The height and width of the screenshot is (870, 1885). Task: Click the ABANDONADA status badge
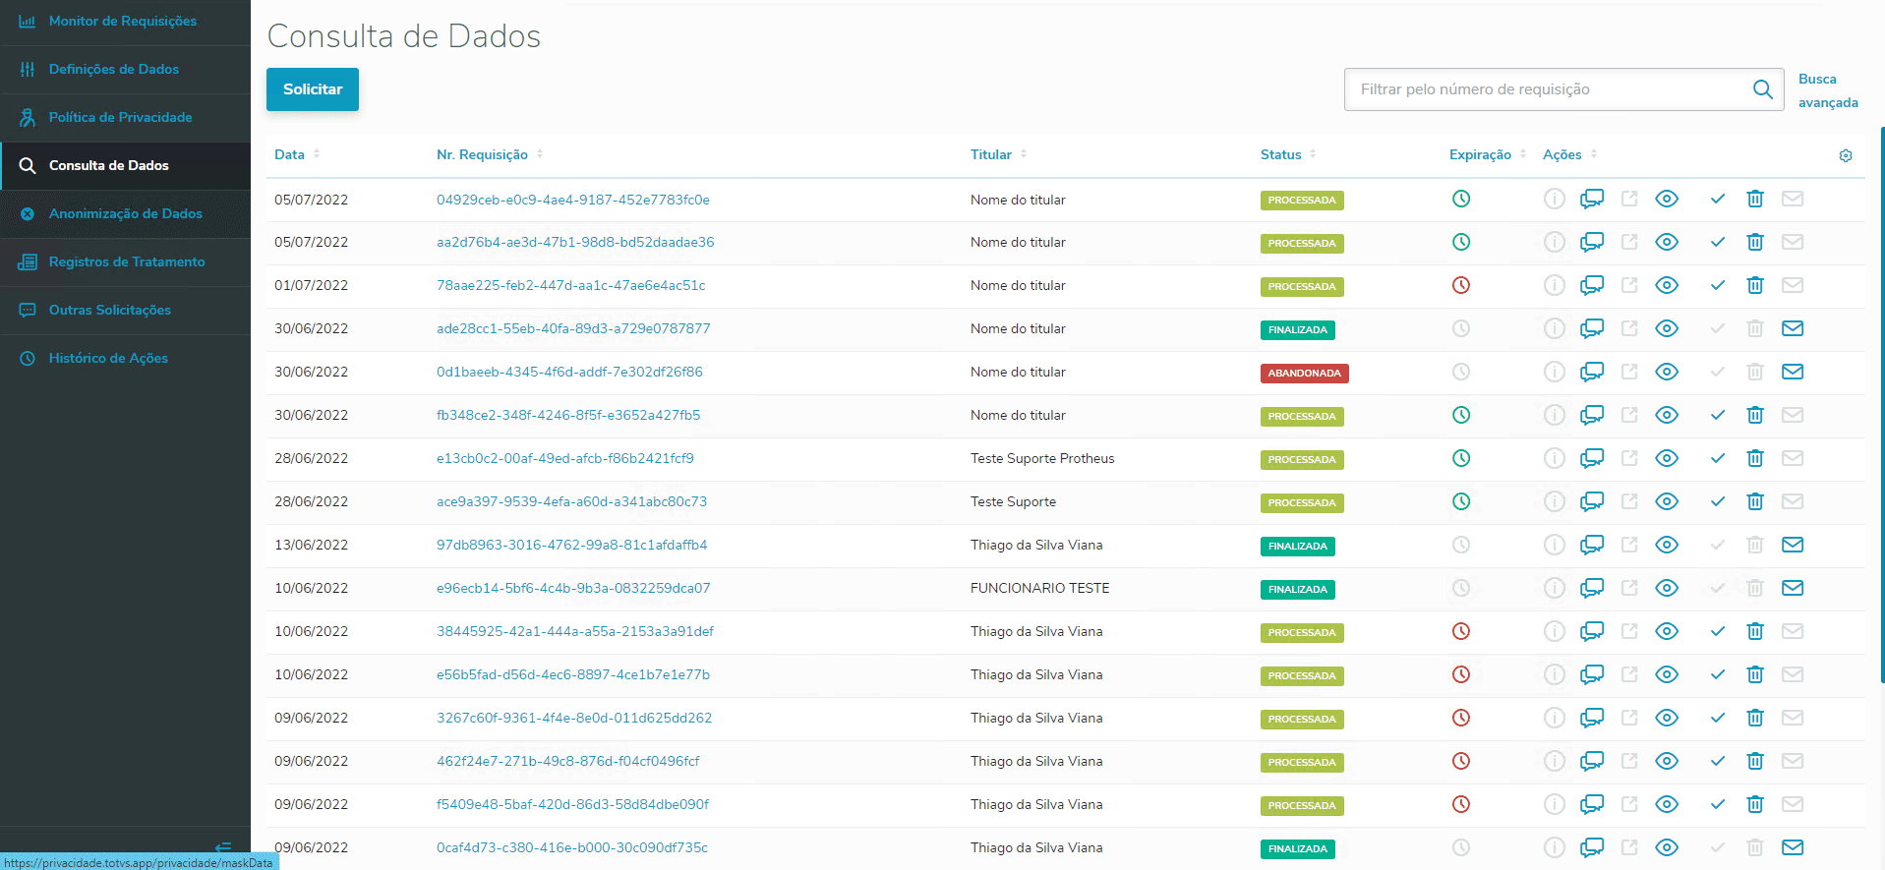[1304, 373]
